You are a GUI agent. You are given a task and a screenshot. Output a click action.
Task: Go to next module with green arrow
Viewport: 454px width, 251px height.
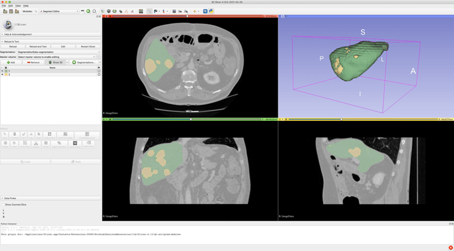click(88, 11)
